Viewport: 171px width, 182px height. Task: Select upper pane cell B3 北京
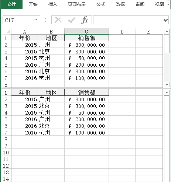(x=51, y=51)
